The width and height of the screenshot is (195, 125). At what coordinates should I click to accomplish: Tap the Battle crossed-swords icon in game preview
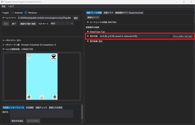[x=42, y=97]
